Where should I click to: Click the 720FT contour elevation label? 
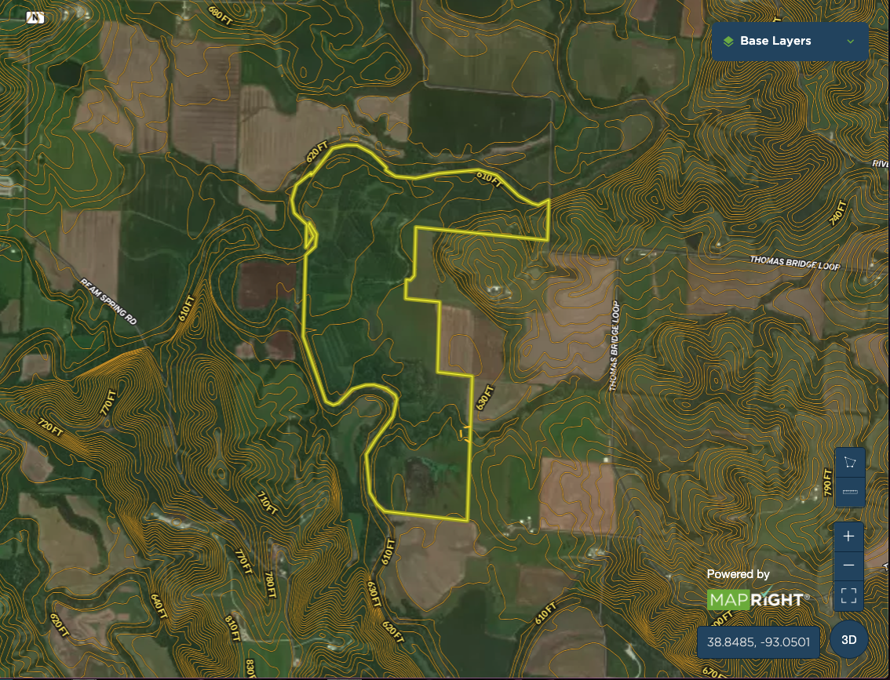pos(50,427)
